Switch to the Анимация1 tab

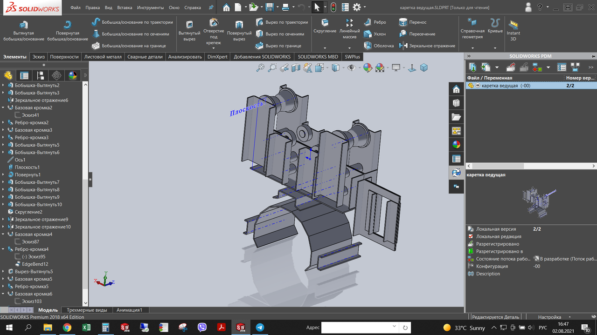click(129, 310)
